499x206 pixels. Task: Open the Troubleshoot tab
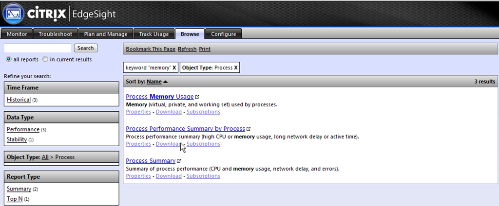[56, 34]
